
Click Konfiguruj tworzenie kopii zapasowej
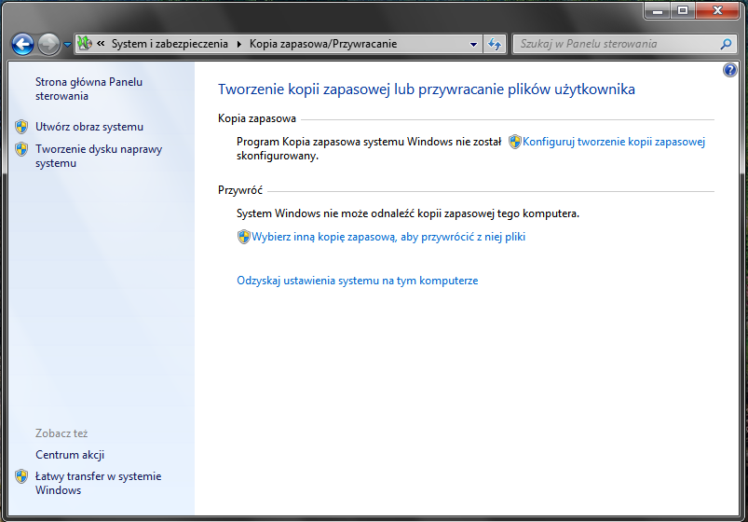614,142
